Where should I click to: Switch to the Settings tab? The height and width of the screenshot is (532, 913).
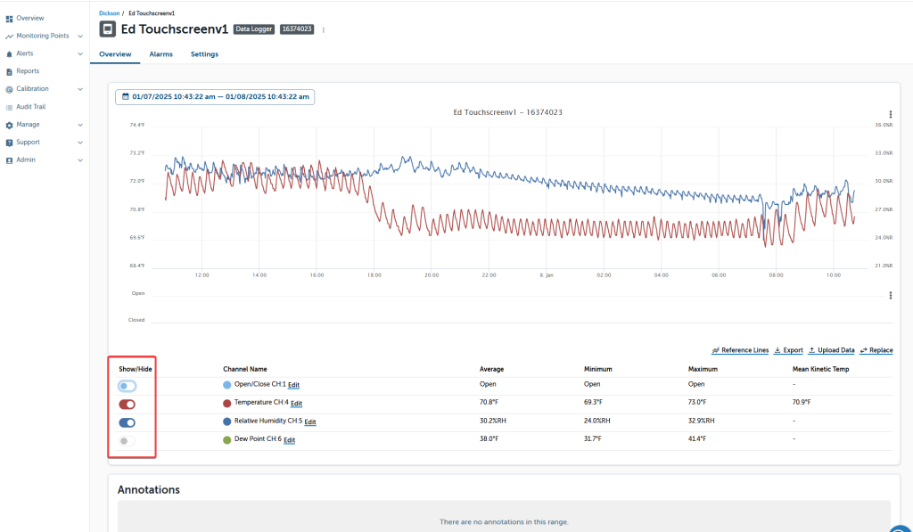204,54
